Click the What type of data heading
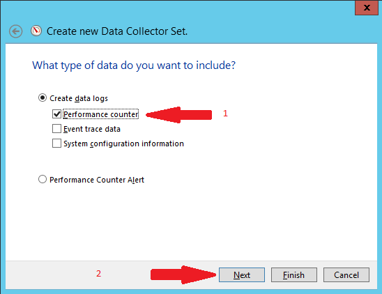The height and width of the screenshot is (294, 382). click(134, 65)
